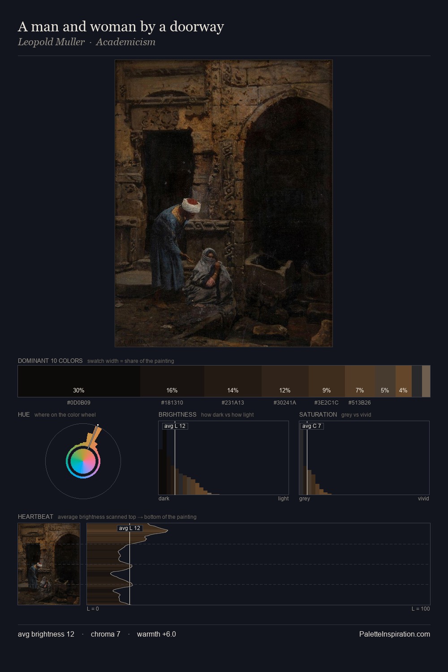This screenshot has height=672, width=448.
Task: Click the hex code #231A13
Action: click(233, 403)
